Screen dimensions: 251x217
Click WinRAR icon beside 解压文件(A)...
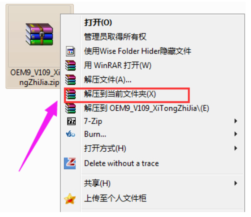click(71, 80)
